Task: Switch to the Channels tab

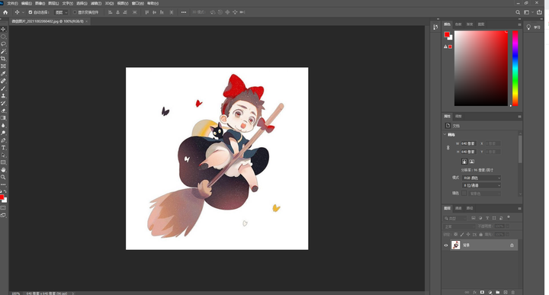Action: coord(458,208)
